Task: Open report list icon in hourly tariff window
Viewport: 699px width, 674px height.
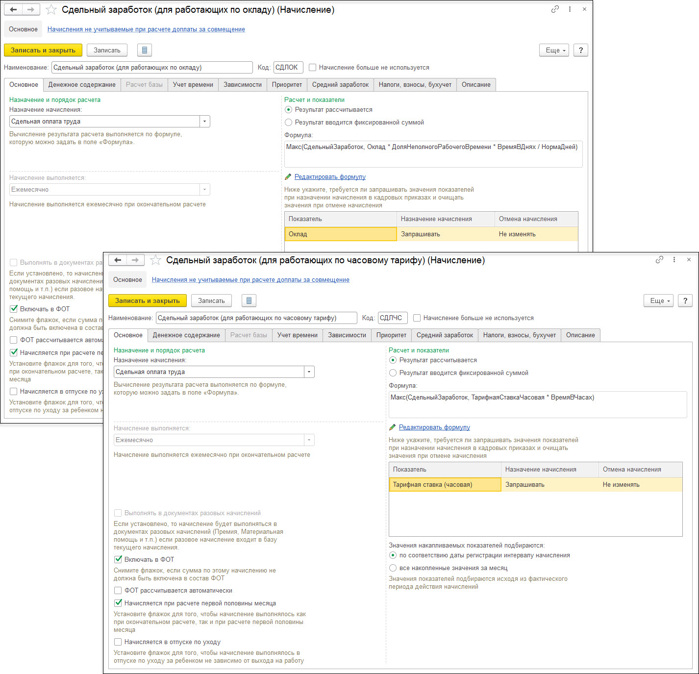Action: (x=249, y=300)
